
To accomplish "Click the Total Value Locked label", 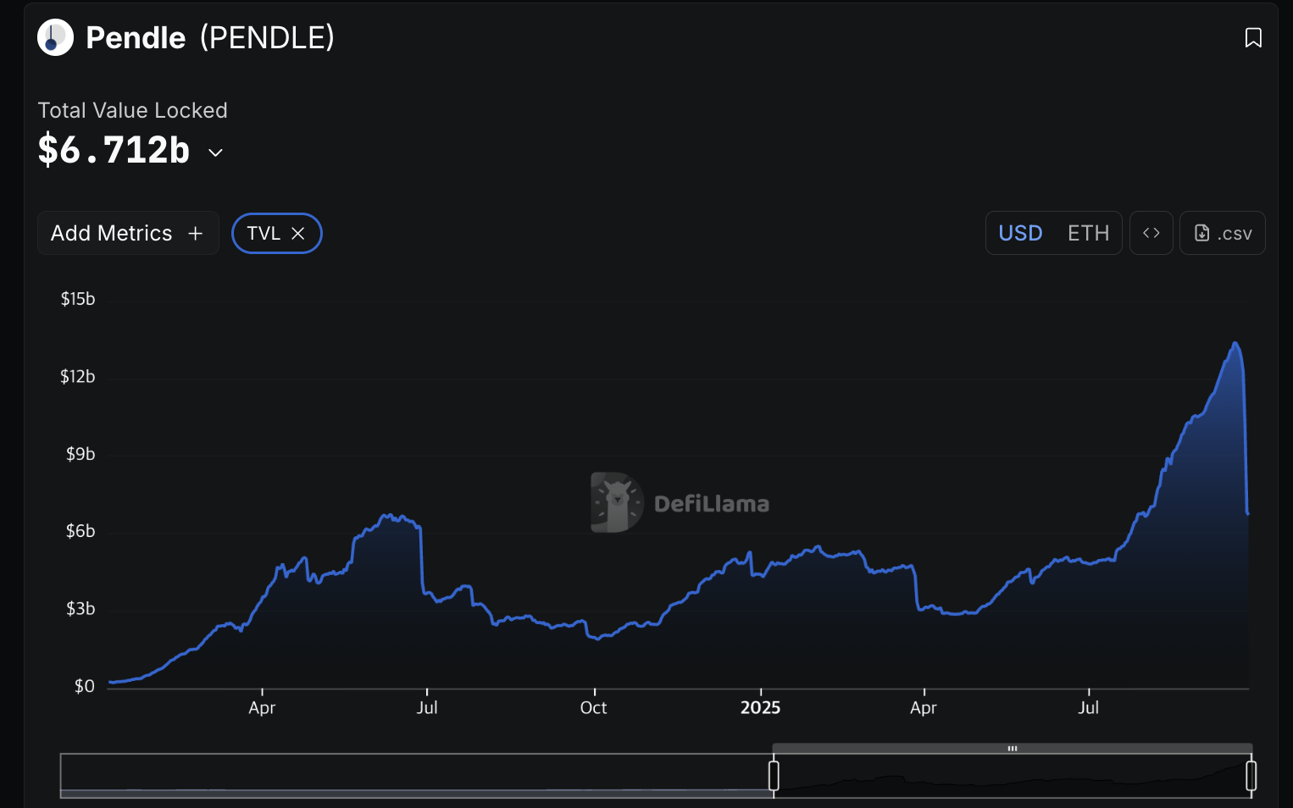I will pos(132,110).
